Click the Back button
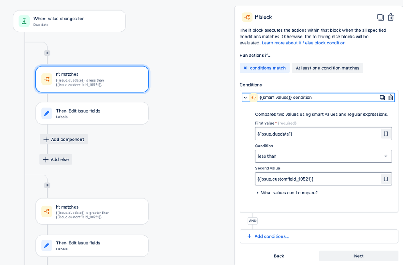The width and height of the screenshot is (403, 265). [279, 256]
